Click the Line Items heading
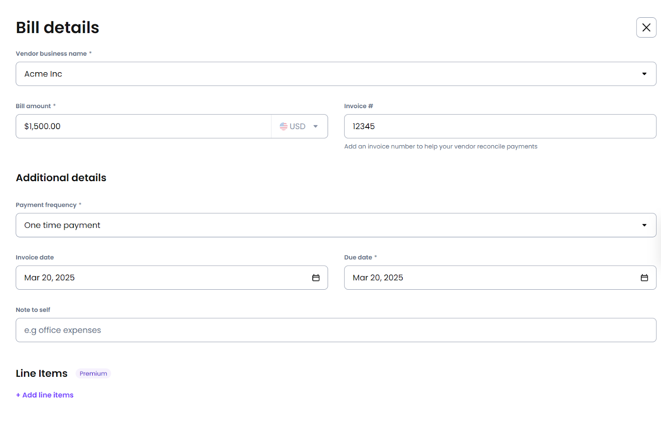The width and height of the screenshot is (661, 437). pos(42,373)
